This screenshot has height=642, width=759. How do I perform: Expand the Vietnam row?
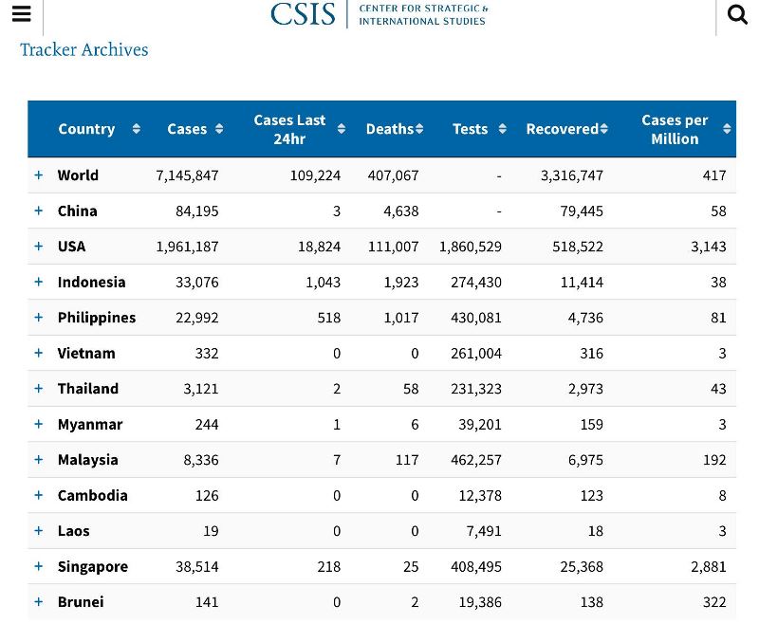coord(39,353)
